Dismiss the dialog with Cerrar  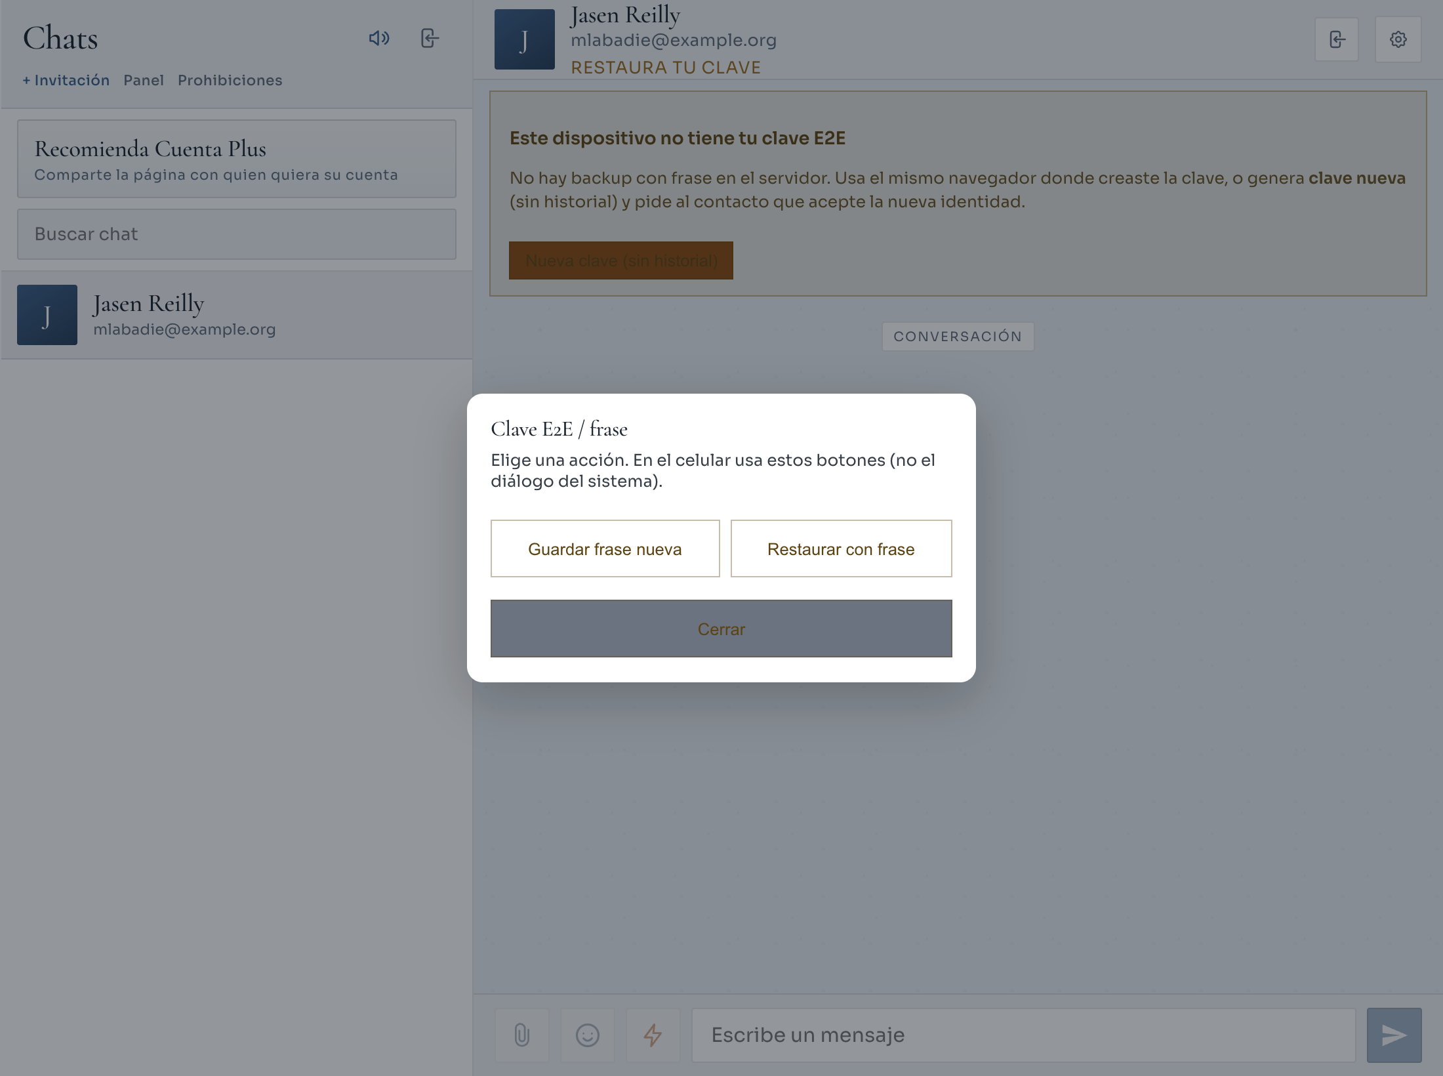[x=721, y=629]
